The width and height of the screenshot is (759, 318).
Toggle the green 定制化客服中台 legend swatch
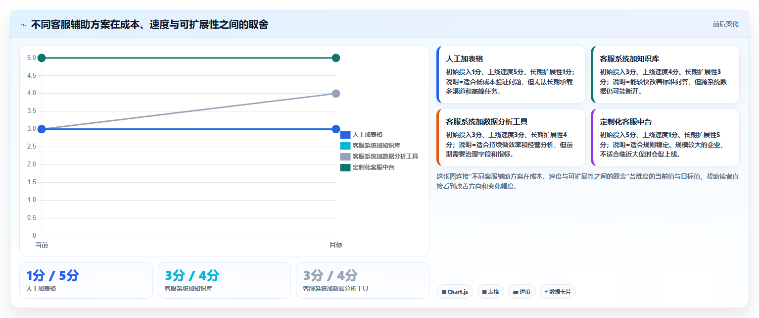(345, 167)
